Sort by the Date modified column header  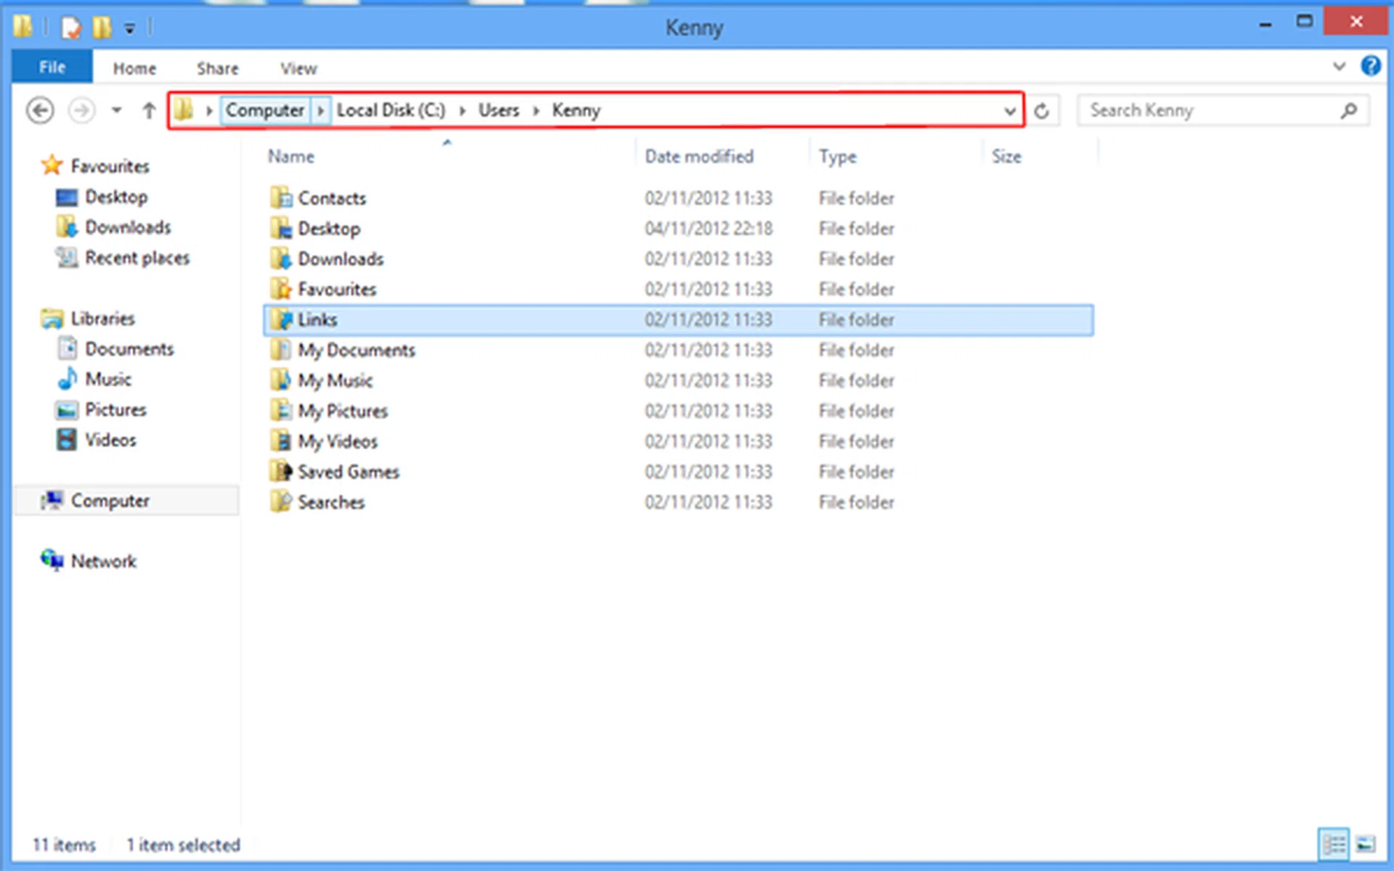coord(699,157)
